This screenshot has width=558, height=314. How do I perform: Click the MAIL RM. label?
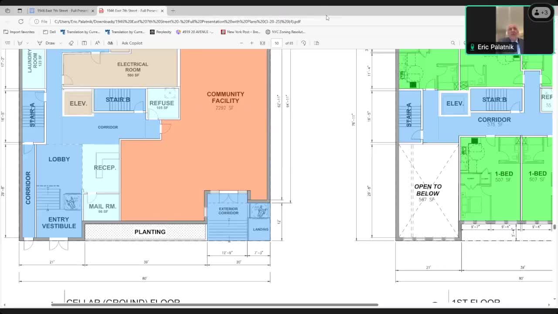pos(102,206)
